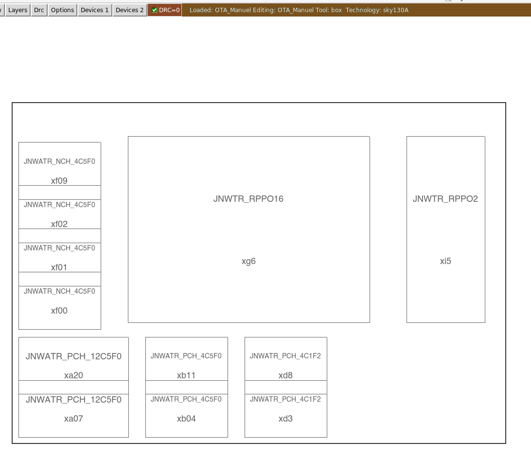This screenshot has height=460, width=531.
Task: Pick the xf01 NCH transistor cell
Action: tap(59, 257)
